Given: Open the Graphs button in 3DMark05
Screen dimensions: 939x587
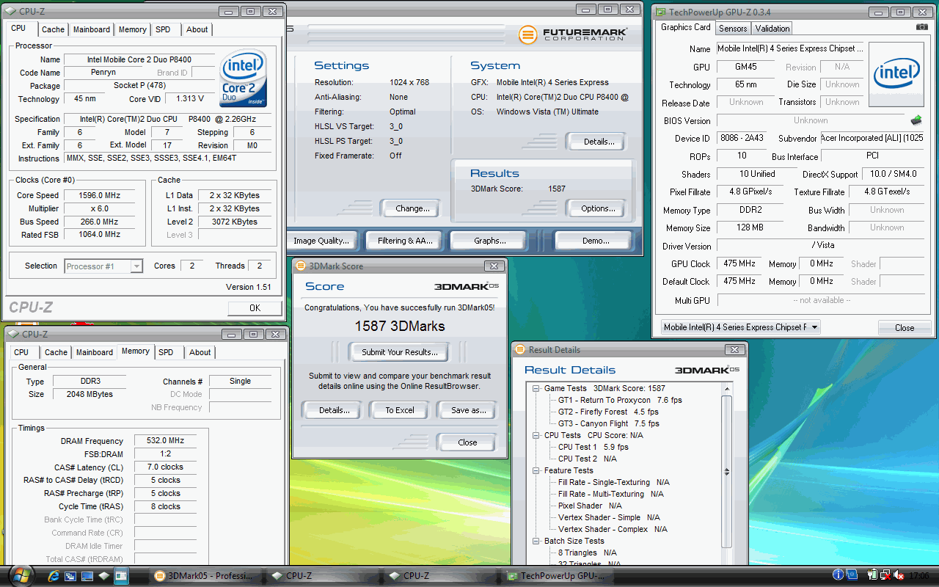Looking at the screenshot, I should tap(490, 241).
